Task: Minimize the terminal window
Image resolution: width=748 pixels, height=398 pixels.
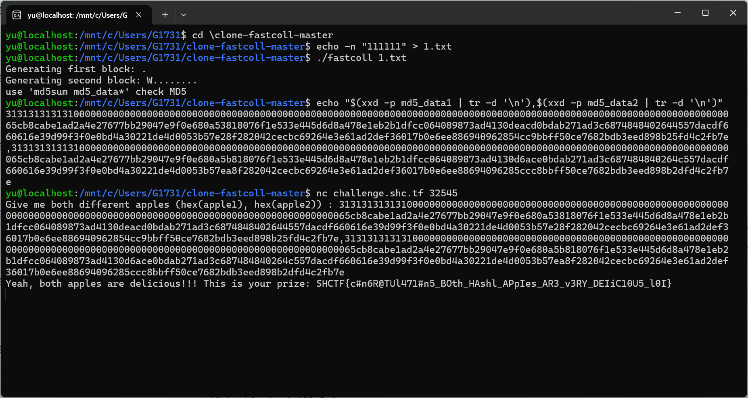Action: (677, 13)
